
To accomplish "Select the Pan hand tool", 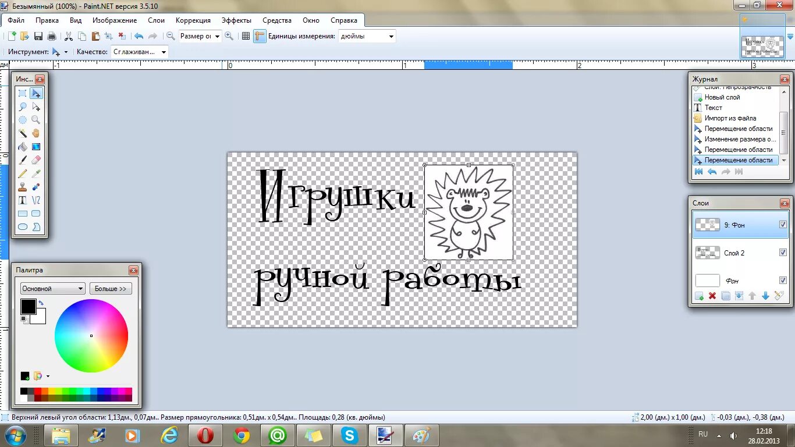I will (x=36, y=133).
